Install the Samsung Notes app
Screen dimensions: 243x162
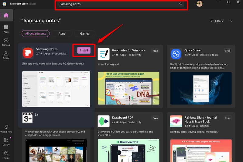(x=84, y=50)
